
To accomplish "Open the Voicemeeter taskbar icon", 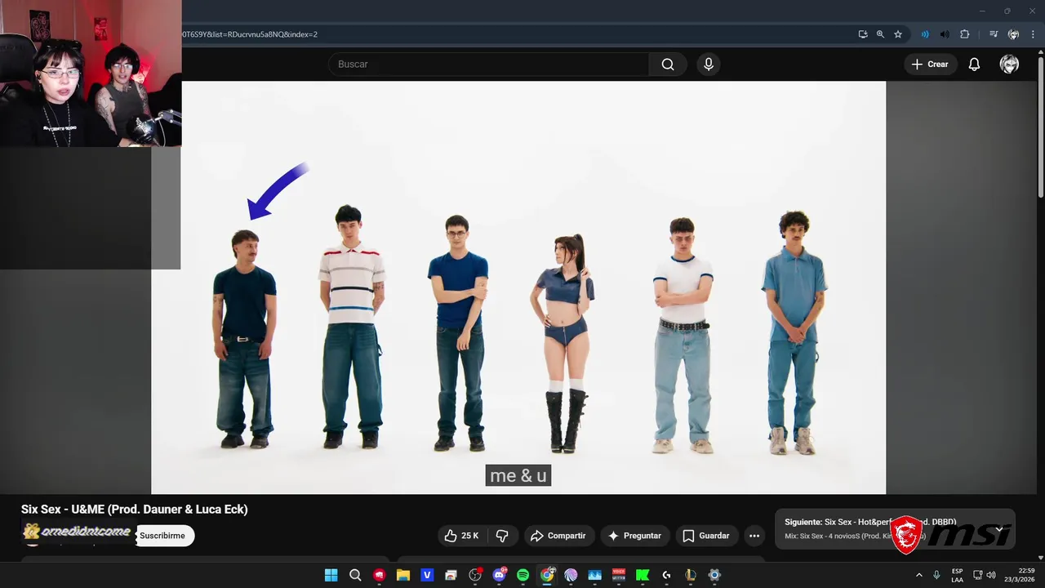I will point(619,575).
